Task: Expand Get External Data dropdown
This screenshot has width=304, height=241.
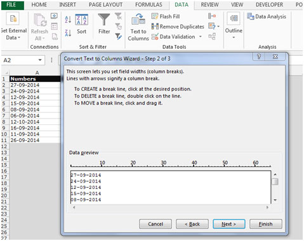Action: pyautogui.click(x=19, y=37)
